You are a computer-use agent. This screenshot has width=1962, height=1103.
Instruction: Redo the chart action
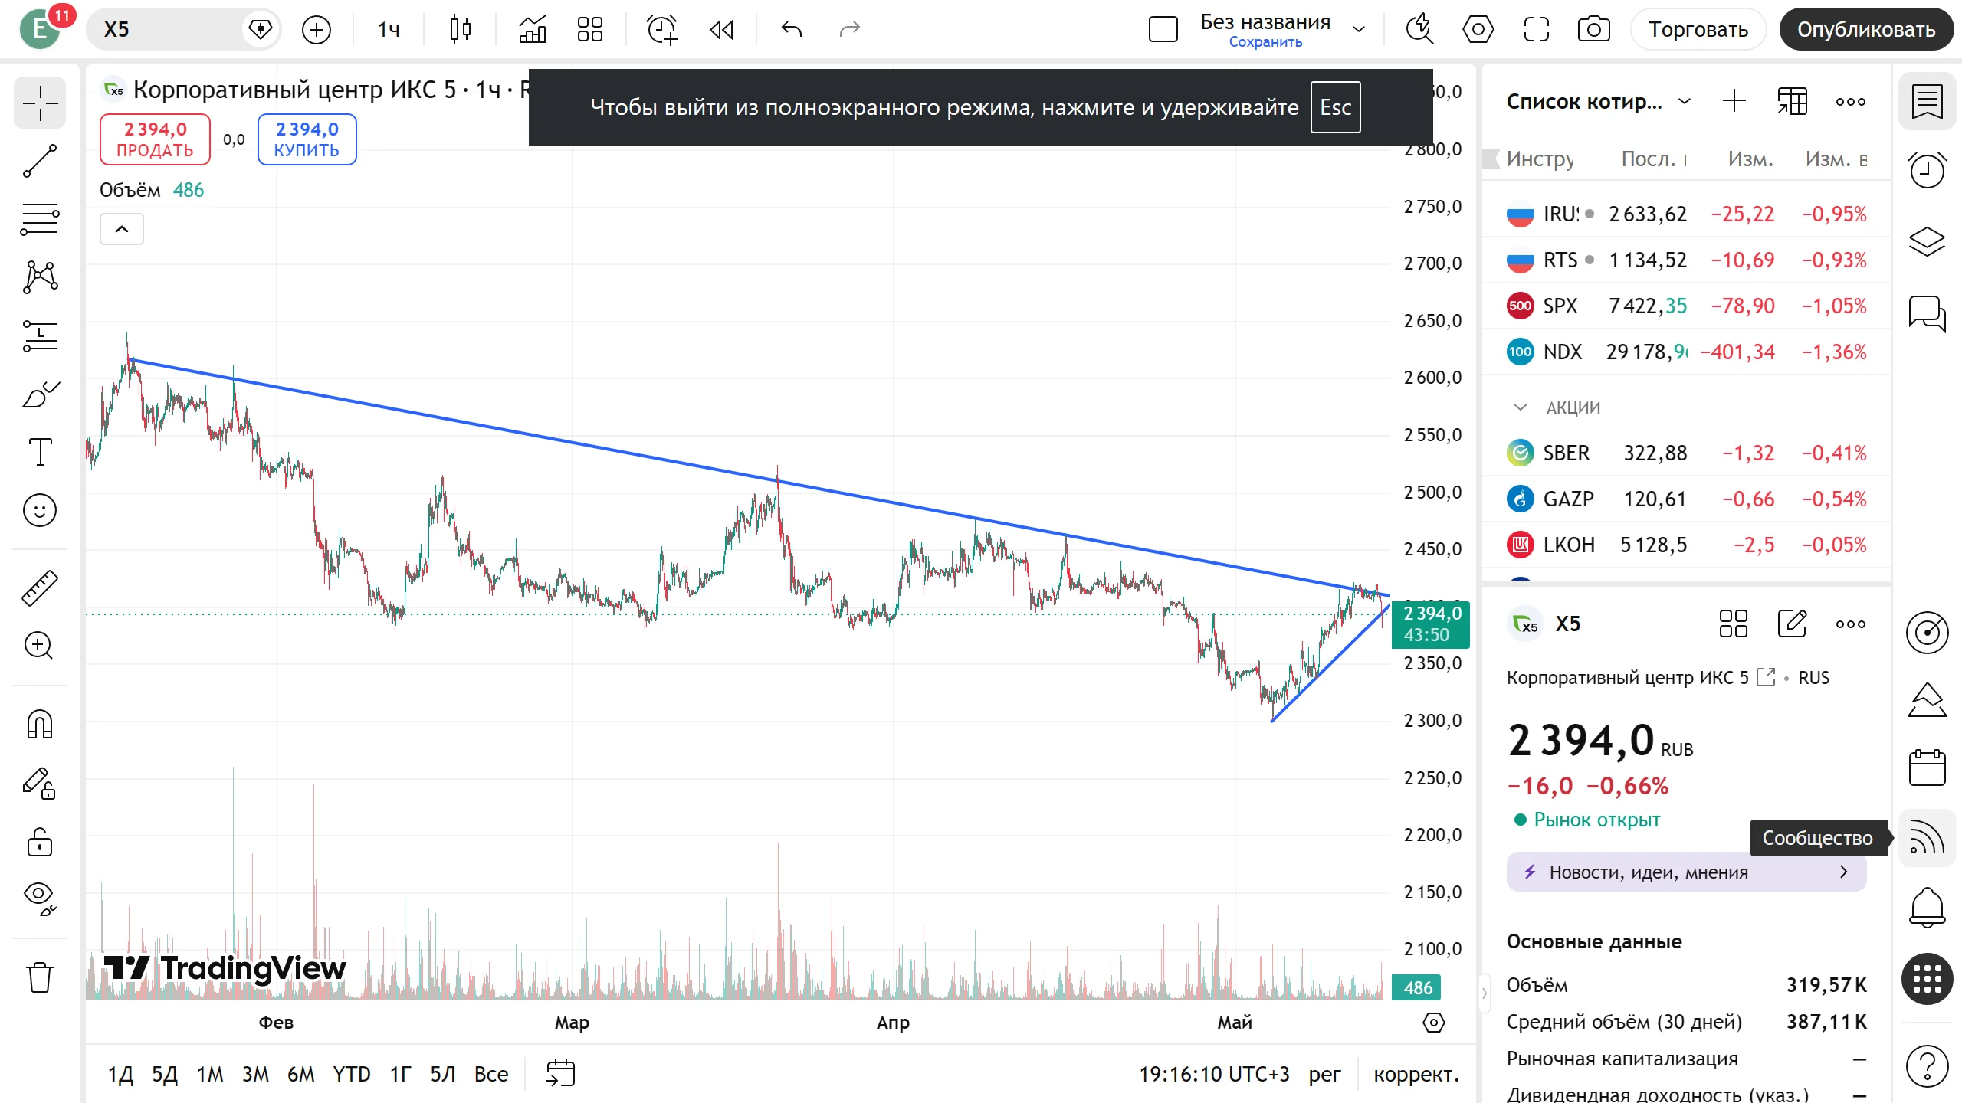click(x=850, y=29)
